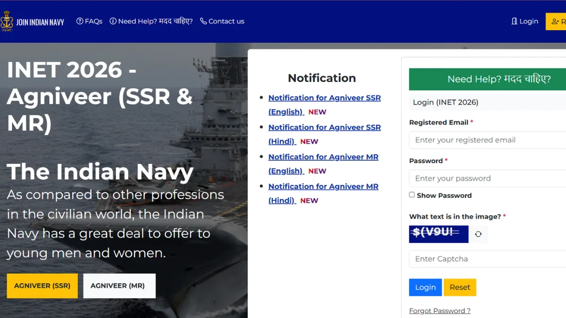Tick the Show Password checkbox
566x318 pixels.
coord(412,195)
